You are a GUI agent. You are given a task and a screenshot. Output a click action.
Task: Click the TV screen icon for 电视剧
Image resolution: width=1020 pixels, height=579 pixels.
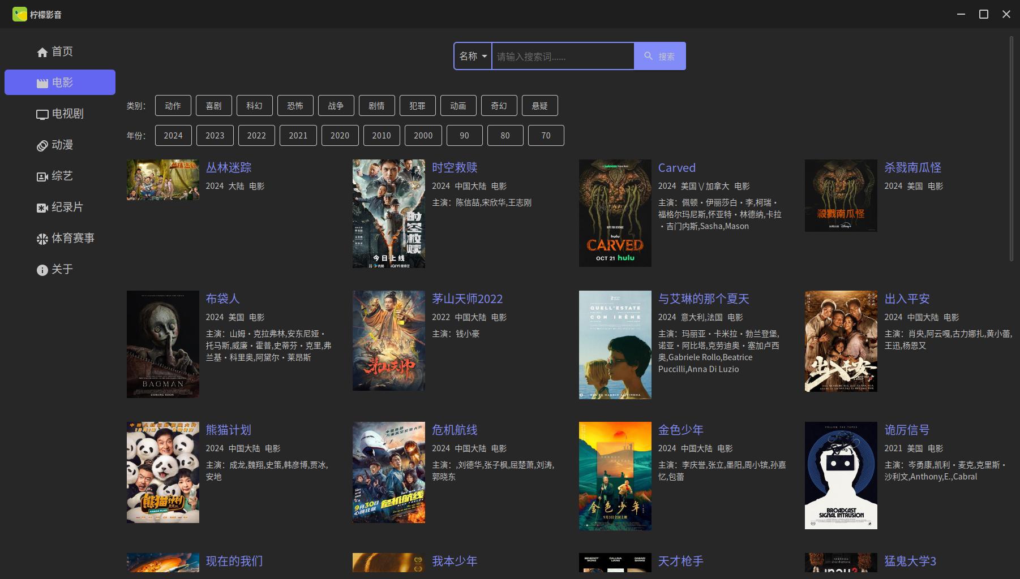pos(42,115)
